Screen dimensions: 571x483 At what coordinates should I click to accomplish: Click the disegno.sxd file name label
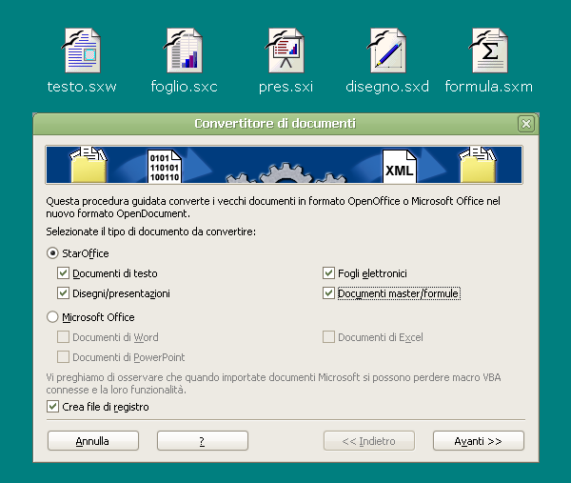coord(387,87)
